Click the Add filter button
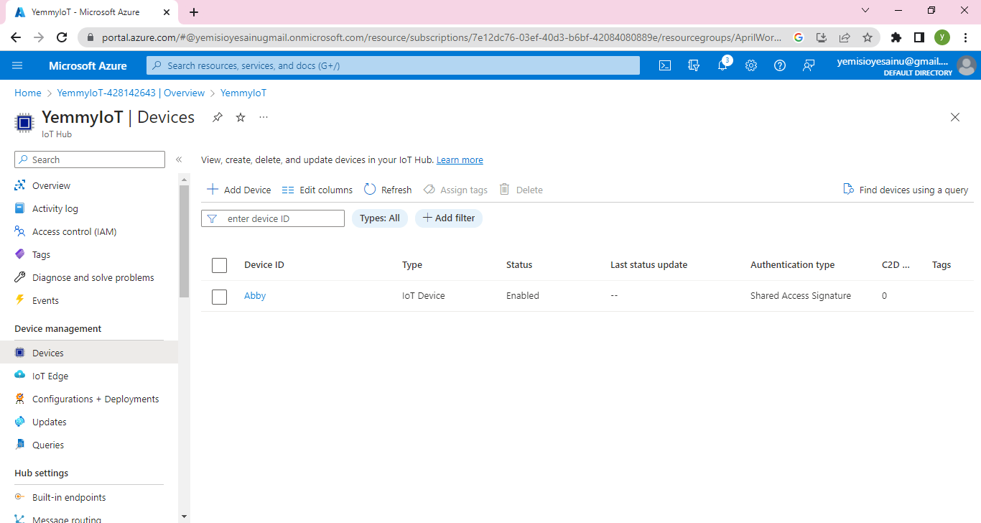 point(449,218)
